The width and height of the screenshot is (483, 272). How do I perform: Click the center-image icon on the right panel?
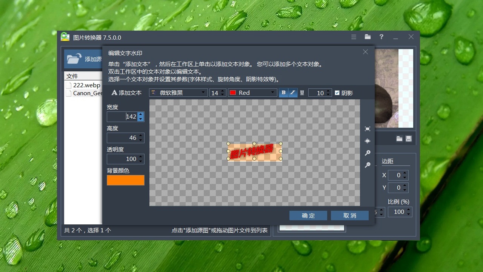(x=368, y=141)
